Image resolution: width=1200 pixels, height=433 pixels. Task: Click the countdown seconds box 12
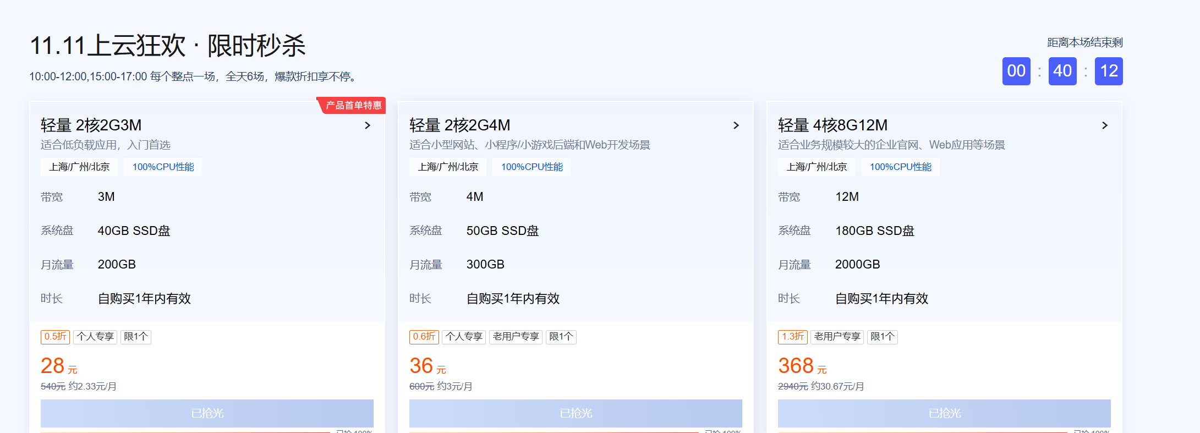click(x=1109, y=71)
